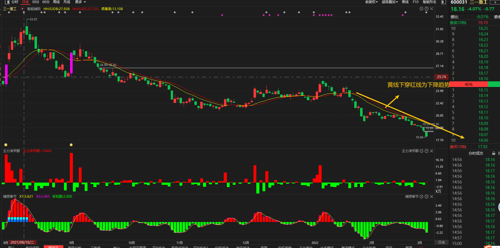Image resolution: width=500 pixels, height=248 pixels.
Task: Select sell level 10 price 18.25
Action: coord(483,29)
